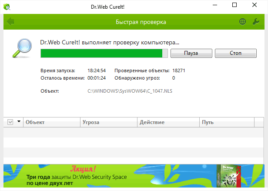Sort by the Угроза column header

click(x=109, y=122)
